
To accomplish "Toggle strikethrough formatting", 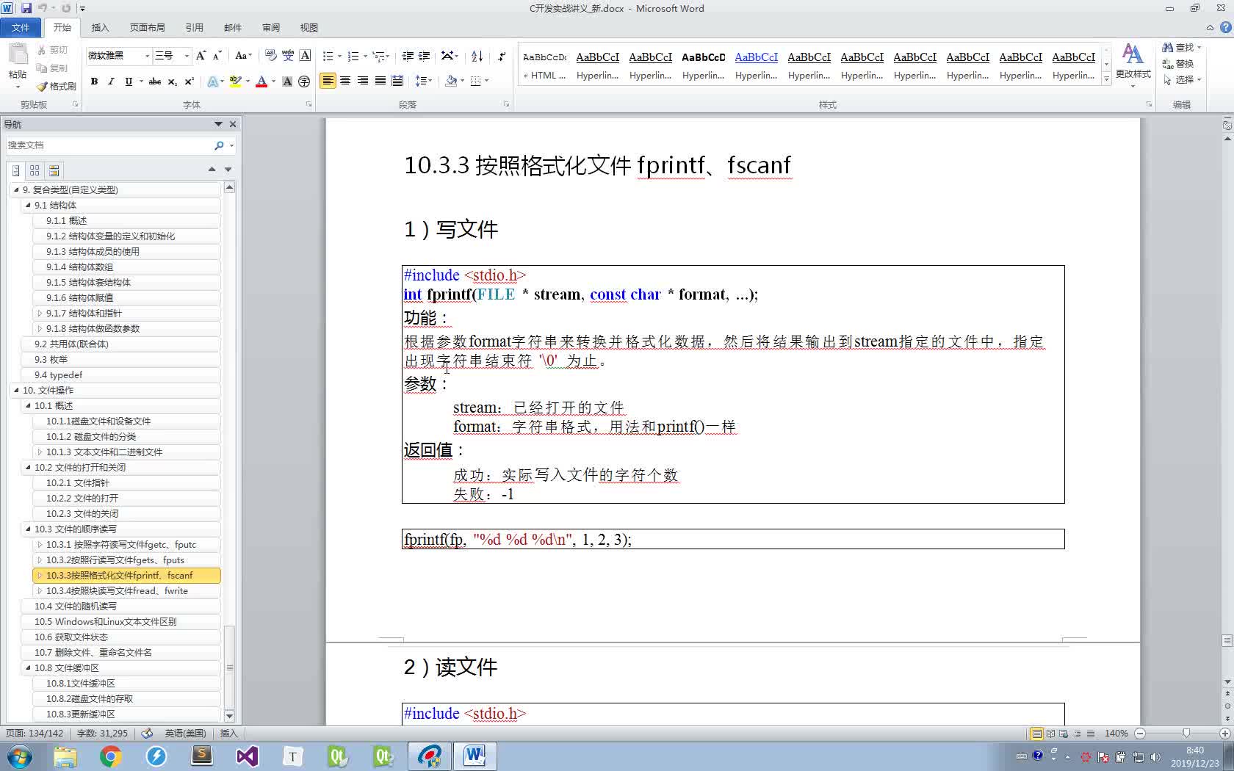I will [x=154, y=82].
